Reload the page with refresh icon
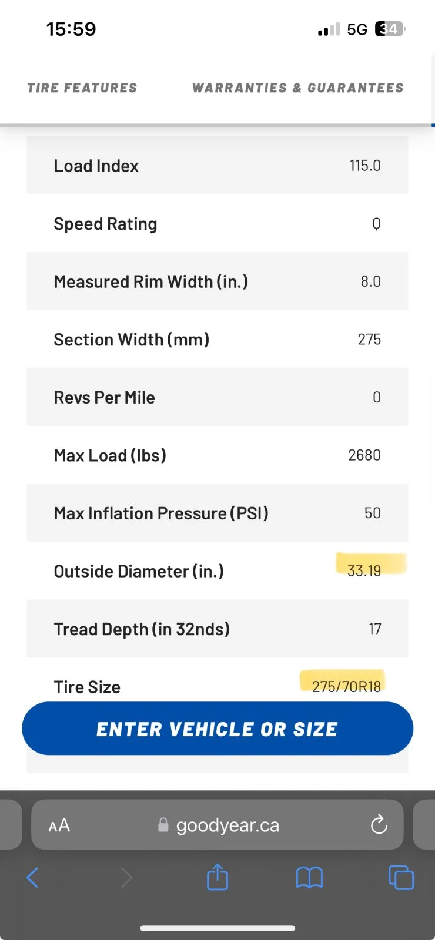 pyautogui.click(x=379, y=825)
